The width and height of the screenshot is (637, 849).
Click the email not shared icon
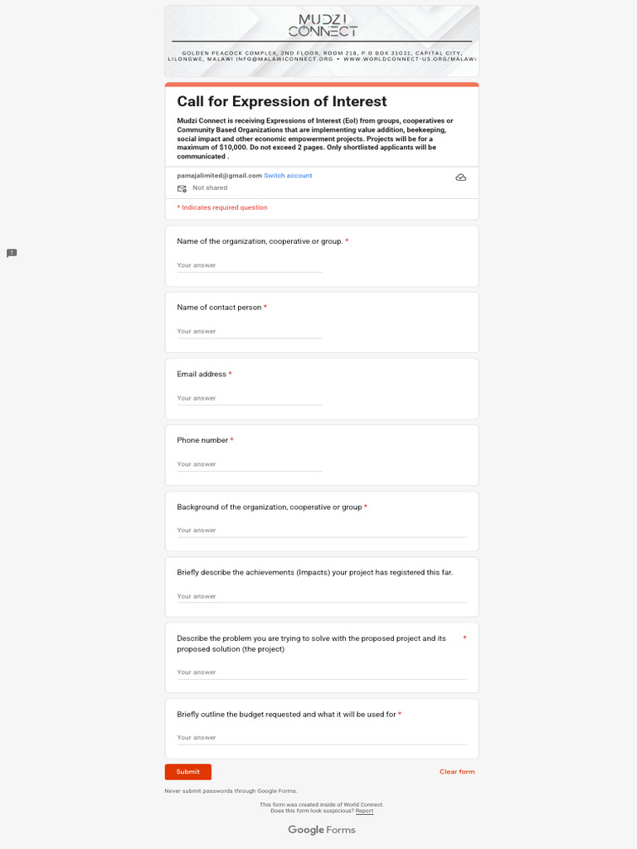(182, 188)
